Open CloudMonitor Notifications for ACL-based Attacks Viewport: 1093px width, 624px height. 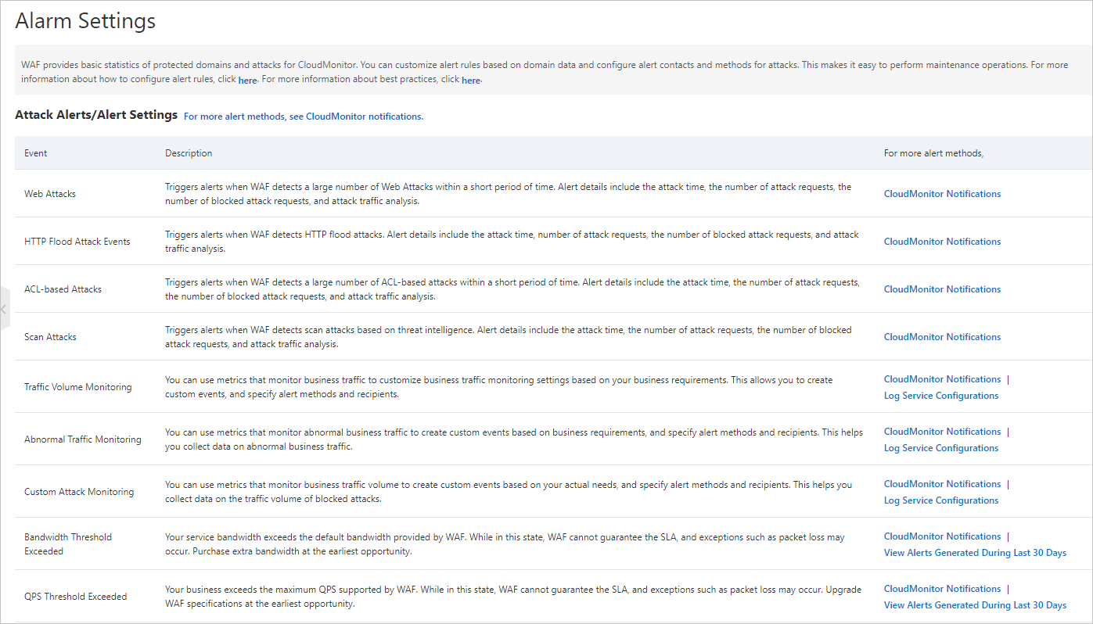click(x=942, y=289)
